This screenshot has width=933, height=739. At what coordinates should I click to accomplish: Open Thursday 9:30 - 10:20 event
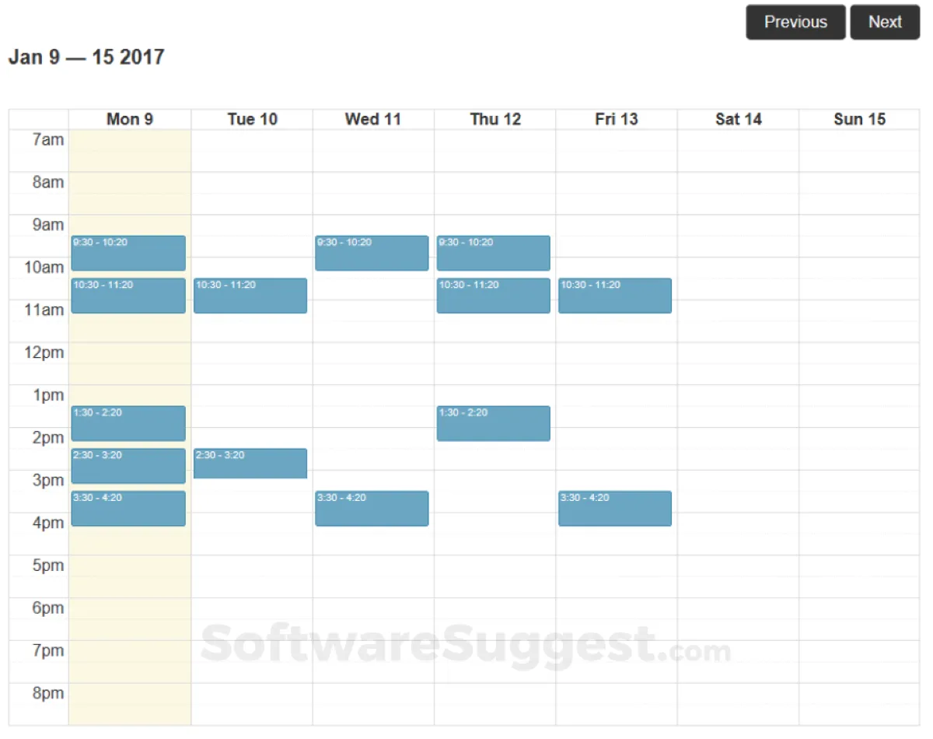493,253
